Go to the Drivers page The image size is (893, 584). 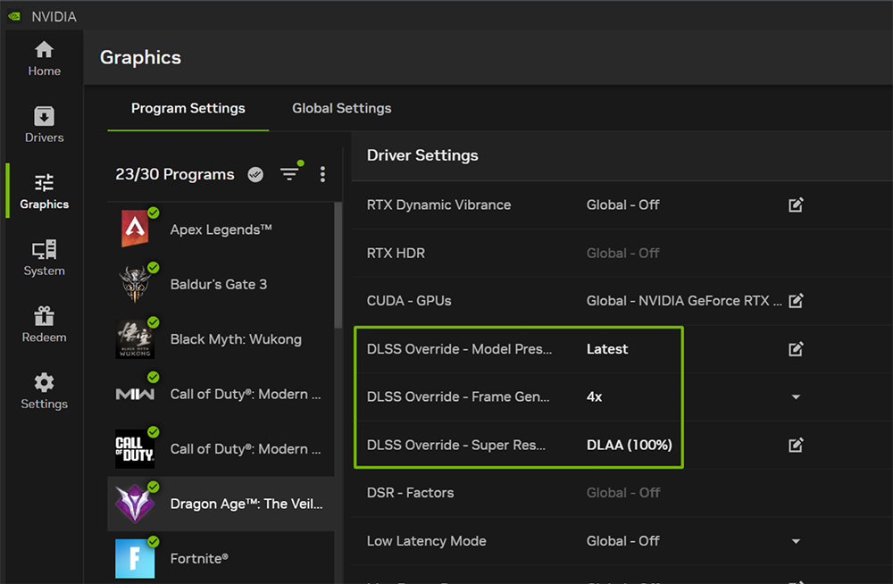[44, 126]
